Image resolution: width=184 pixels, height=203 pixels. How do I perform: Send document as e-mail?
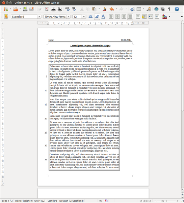click(31, 9)
